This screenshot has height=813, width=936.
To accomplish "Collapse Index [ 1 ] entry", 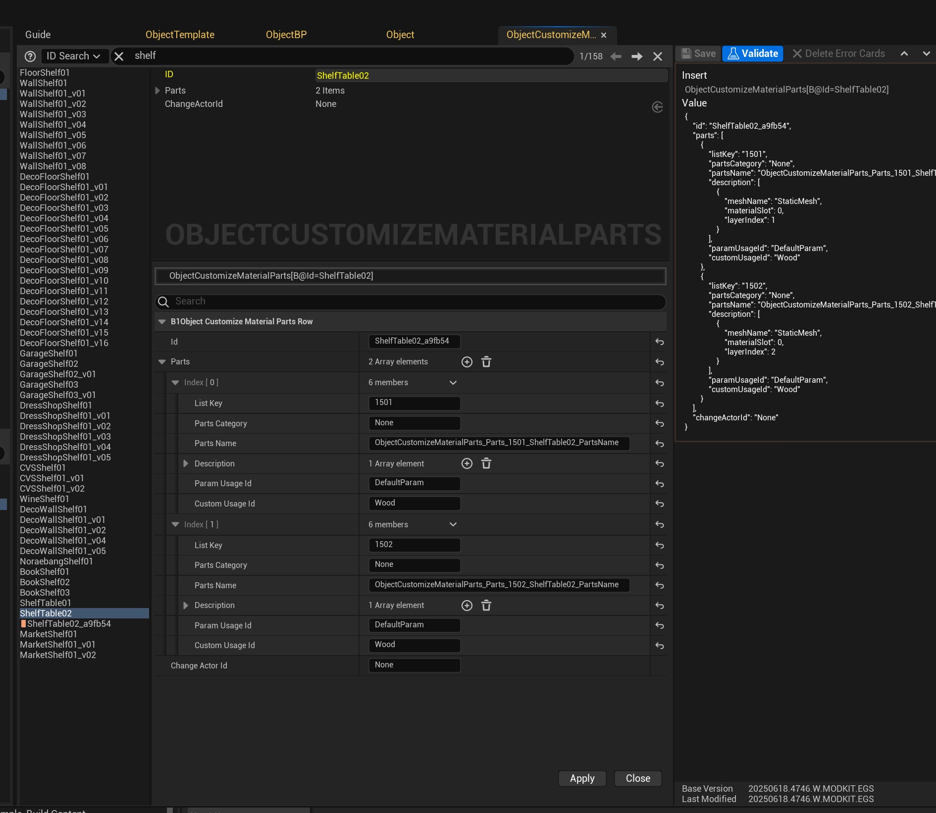I will [x=175, y=524].
